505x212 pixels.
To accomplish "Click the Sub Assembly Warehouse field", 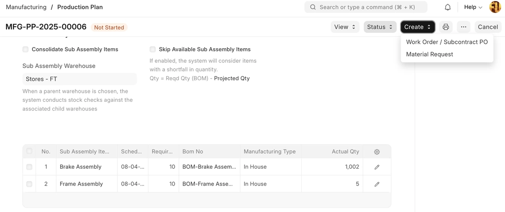I will (79, 79).
